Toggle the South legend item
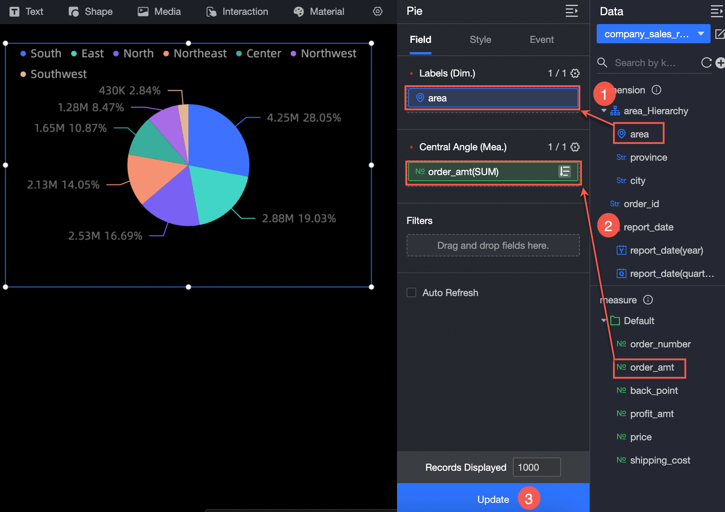Viewport: 725px width, 512px height. (41, 53)
